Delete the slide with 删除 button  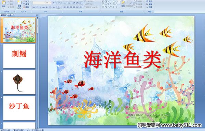[x=26, y=7]
